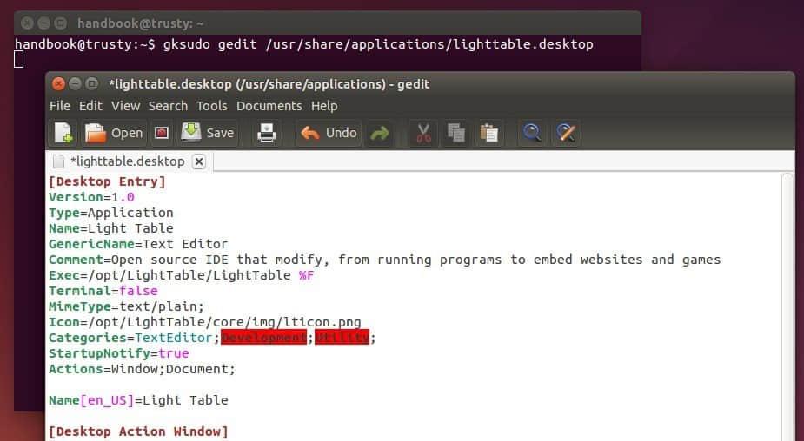This screenshot has height=441, width=804.
Task: Print the current document
Action: pyautogui.click(x=266, y=133)
